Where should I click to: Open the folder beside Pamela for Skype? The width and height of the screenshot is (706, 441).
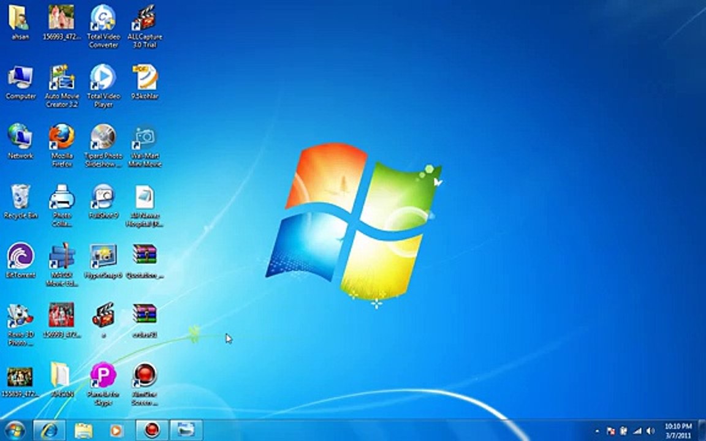tap(62, 379)
